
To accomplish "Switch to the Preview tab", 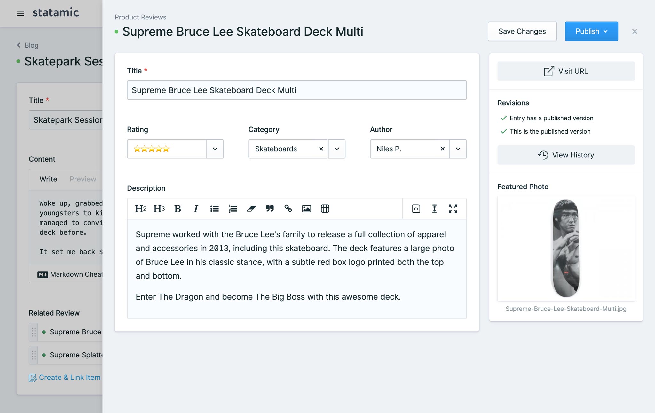I will click(83, 178).
